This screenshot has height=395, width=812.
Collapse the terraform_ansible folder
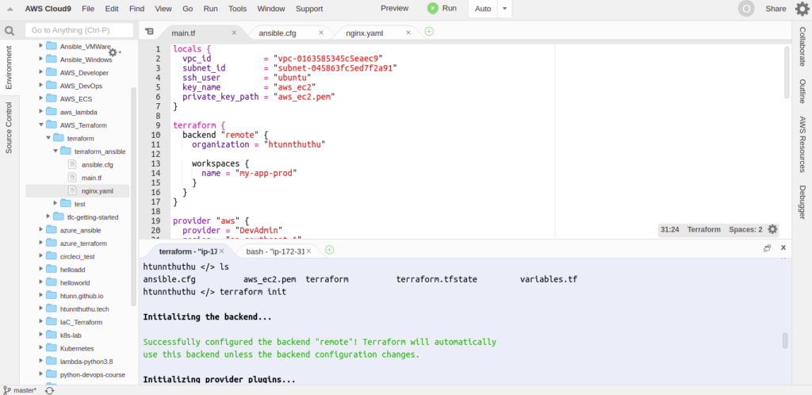56,151
